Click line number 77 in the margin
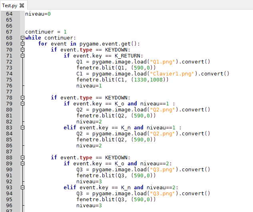Viewport: 253px width, 212px height. [9, 92]
